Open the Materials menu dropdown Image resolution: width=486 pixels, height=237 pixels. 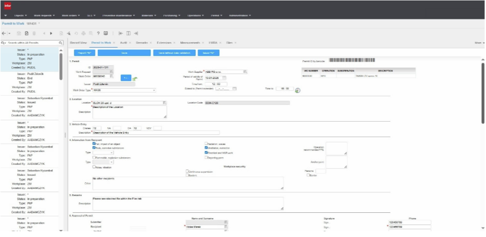click(149, 15)
